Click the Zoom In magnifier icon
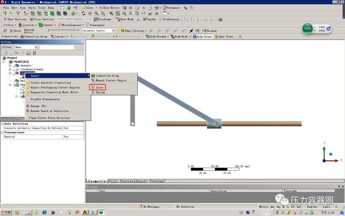Viewport: 345px width, 216px height. (x=103, y=13)
